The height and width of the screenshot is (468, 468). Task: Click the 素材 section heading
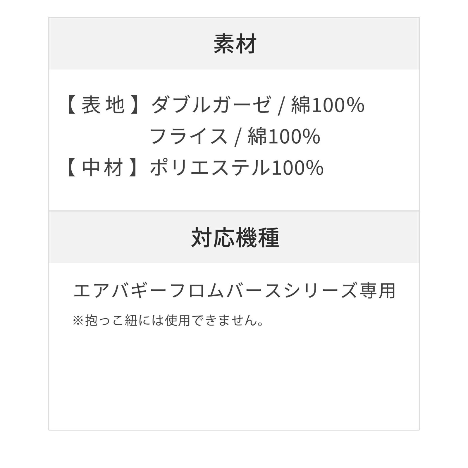[x=235, y=44]
